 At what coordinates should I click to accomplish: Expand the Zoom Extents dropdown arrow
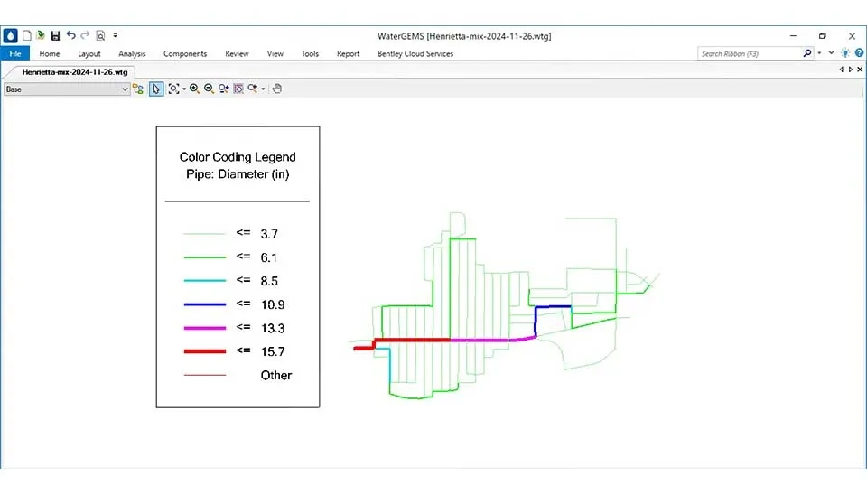coord(184,89)
